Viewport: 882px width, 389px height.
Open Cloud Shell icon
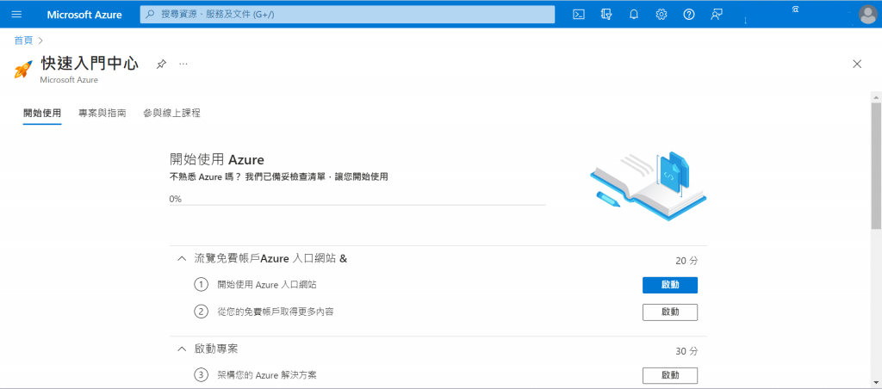pos(578,15)
